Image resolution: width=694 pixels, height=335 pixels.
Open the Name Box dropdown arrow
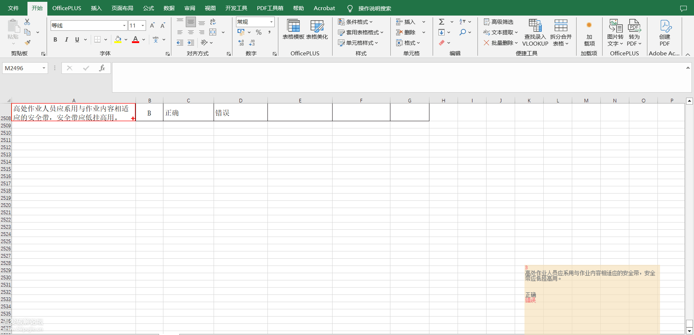coord(44,68)
